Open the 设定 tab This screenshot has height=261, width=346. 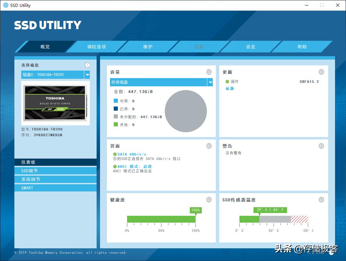[250, 47]
